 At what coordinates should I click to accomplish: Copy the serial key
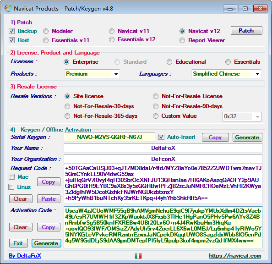pos(215,137)
